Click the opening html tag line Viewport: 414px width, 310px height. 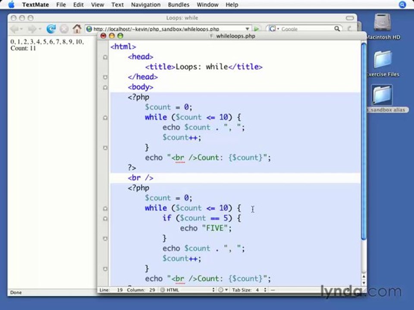coord(123,46)
